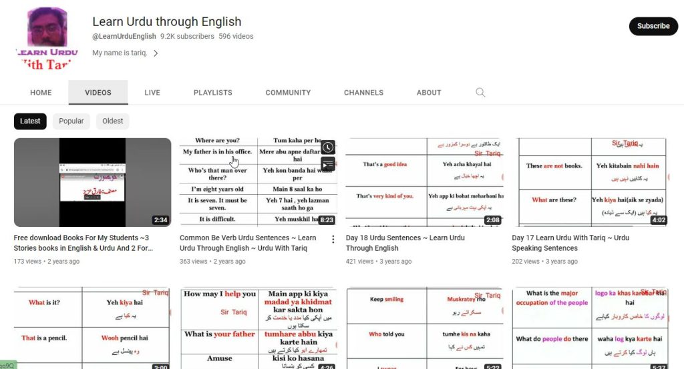Select the Latest filter chip
The width and height of the screenshot is (684, 369).
(30, 121)
